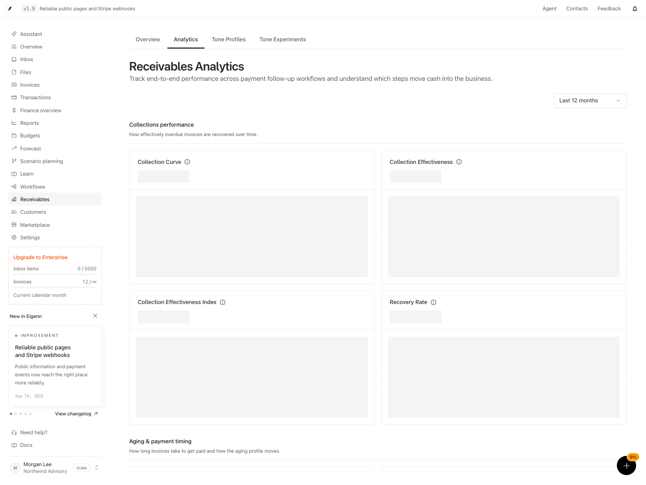
Task: Click Upgrade to Enterprise
Action: point(40,257)
